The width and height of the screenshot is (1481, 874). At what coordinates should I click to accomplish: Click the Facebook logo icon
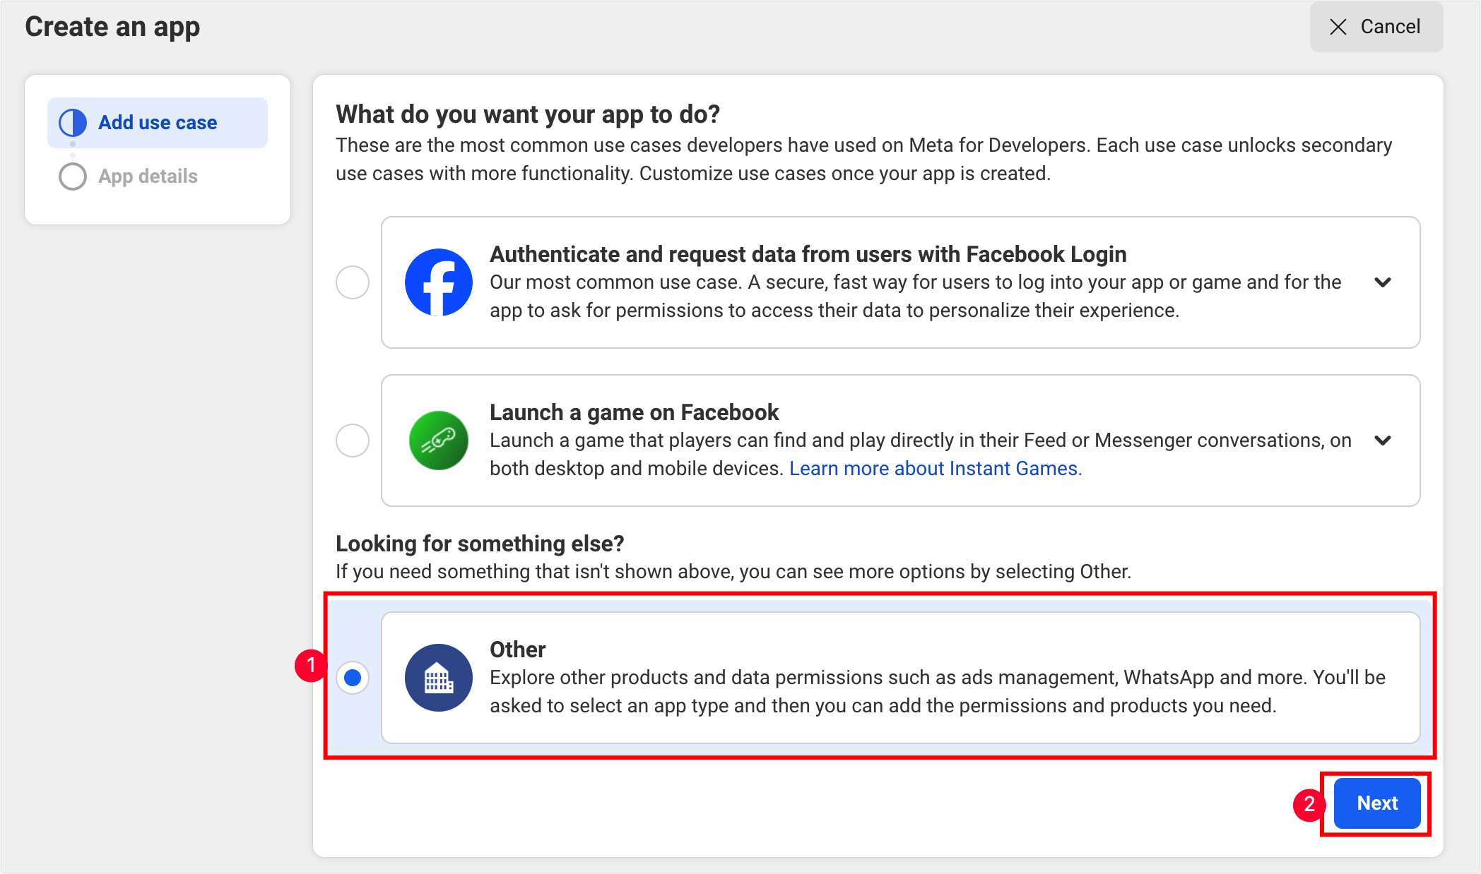point(438,282)
